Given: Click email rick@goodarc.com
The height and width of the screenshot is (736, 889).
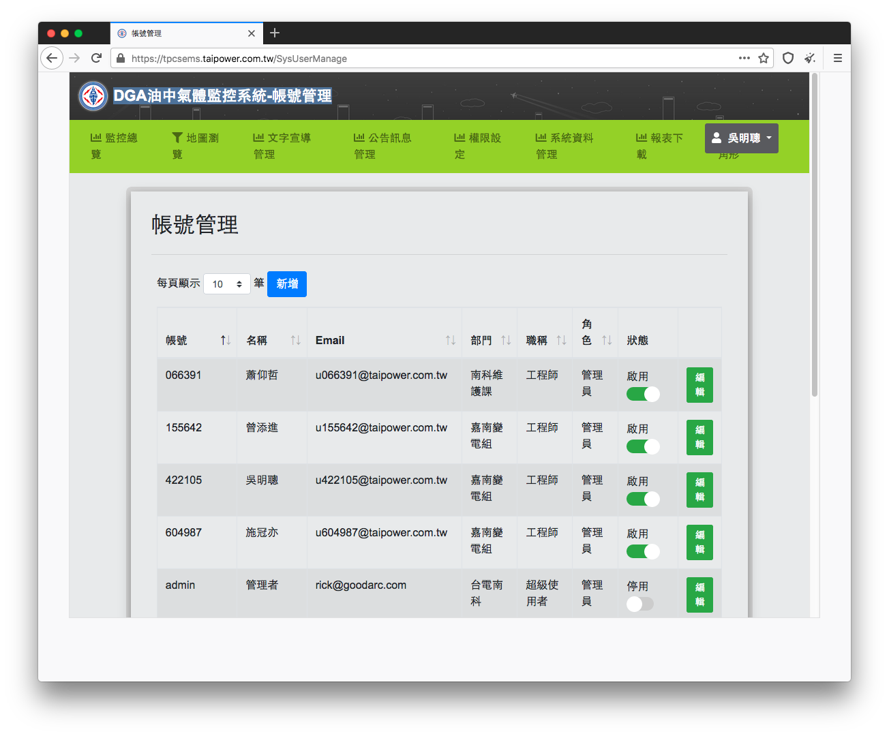Looking at the screenshot, I should pos(361,585).
